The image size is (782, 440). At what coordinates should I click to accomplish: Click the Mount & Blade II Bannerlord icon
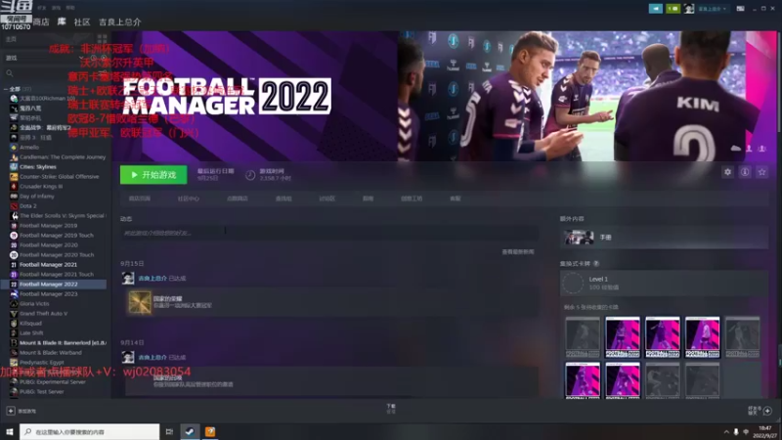[14, 343]
